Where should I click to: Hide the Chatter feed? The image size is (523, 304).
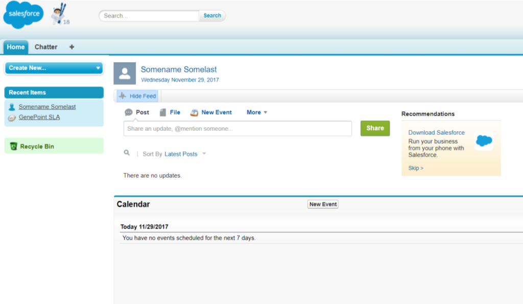tap(137, 96)
